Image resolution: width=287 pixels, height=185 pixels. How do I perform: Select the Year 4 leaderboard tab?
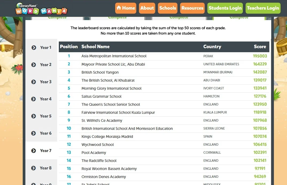tap(41, 99)
